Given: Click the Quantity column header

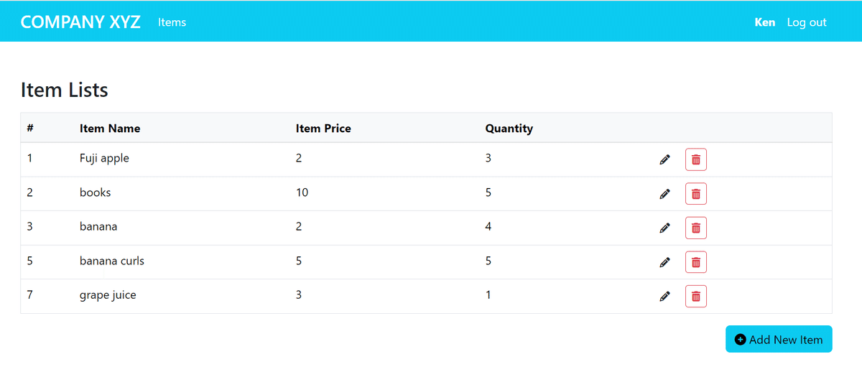Looking at the screenshot, I should (509, 129).
